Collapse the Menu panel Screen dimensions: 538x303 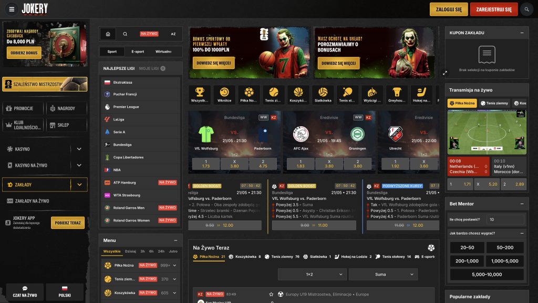tap(175, 240)
